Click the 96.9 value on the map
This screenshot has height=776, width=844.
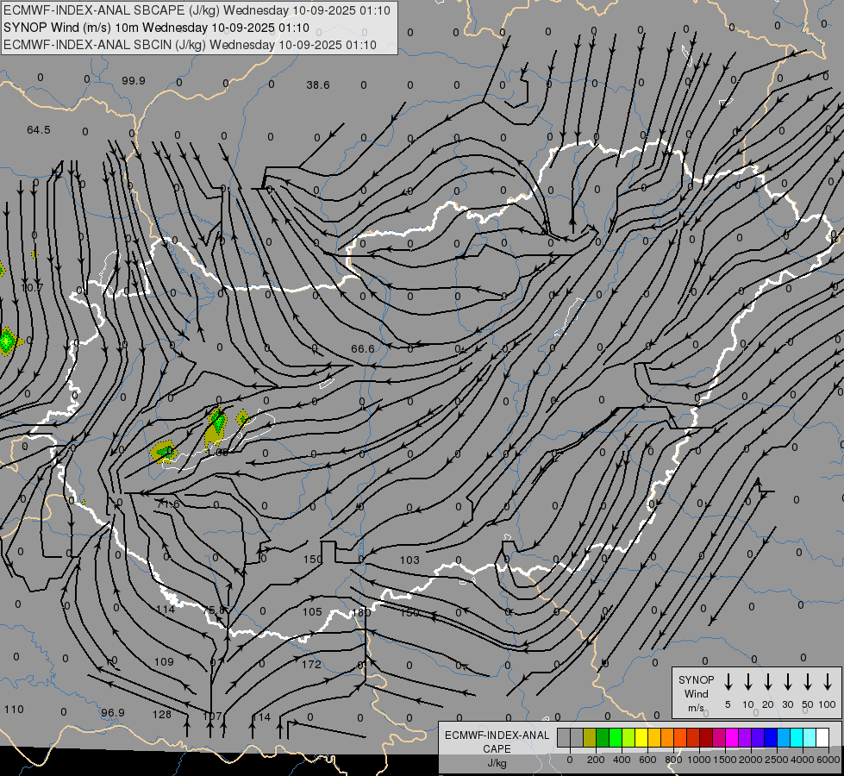pyautogui.click(x=112, y=712)
